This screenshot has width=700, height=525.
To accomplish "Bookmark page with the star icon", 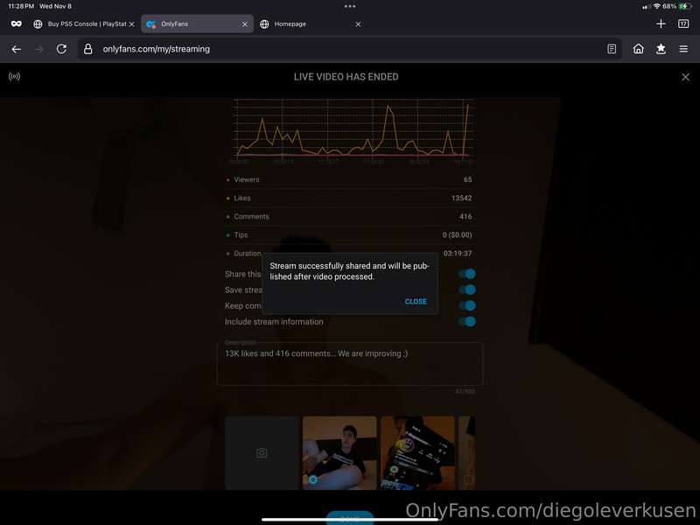I will click(661, 49).
